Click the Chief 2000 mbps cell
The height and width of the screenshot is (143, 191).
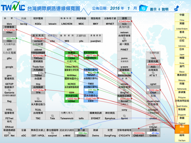pos(153,90)
